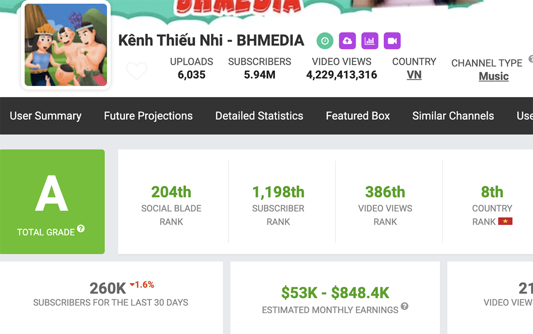The width and height of the screenshot is (533, 334).
Task: Click the purple video camera icon
Action: (392, 41)
